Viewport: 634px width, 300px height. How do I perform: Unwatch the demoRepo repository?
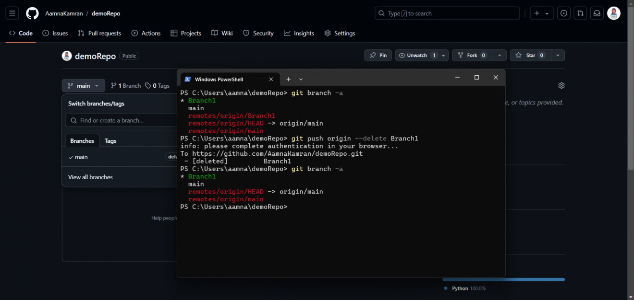coord(418,55)
